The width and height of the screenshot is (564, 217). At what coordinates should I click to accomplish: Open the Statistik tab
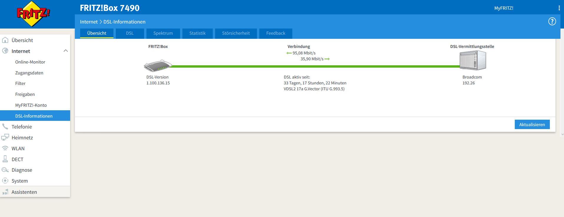(197, 33)
